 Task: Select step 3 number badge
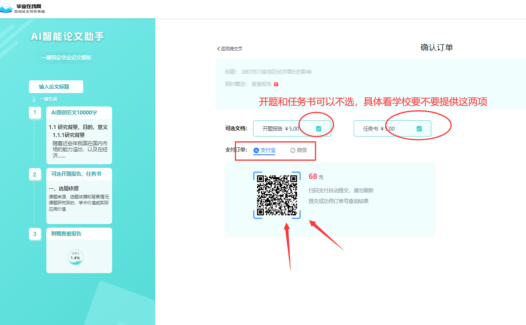[34, 234]
